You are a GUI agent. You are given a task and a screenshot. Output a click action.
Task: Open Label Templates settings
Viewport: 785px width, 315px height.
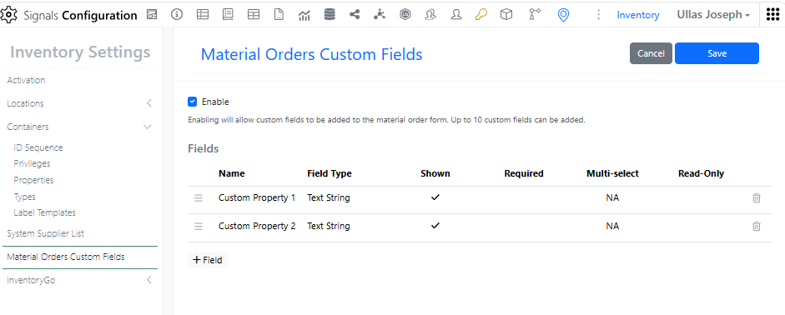pyautogui.click(x=44, y=212)
